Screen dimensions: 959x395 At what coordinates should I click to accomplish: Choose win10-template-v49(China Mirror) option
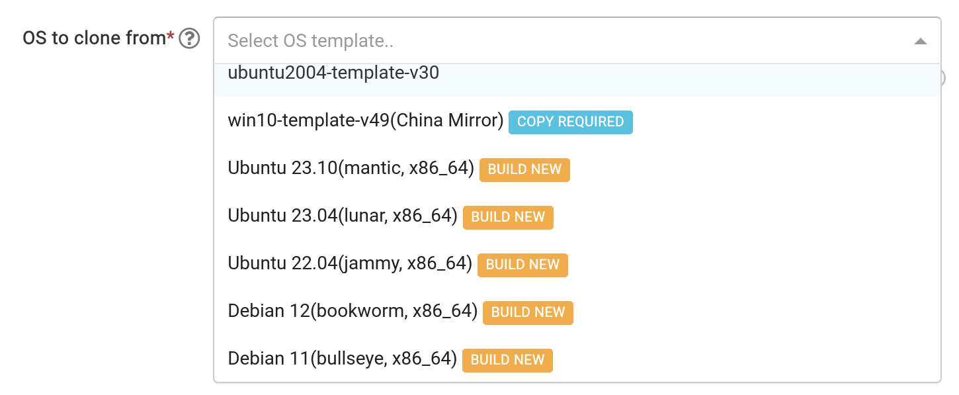366,122
